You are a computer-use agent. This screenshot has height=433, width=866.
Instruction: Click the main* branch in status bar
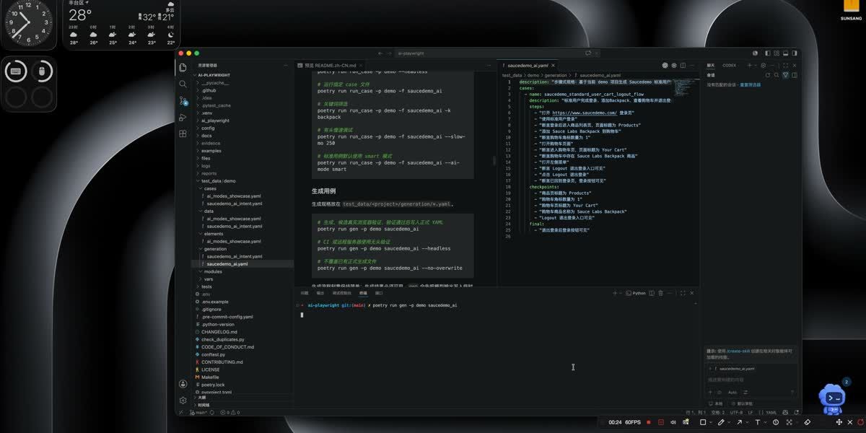tap(198, 412)
